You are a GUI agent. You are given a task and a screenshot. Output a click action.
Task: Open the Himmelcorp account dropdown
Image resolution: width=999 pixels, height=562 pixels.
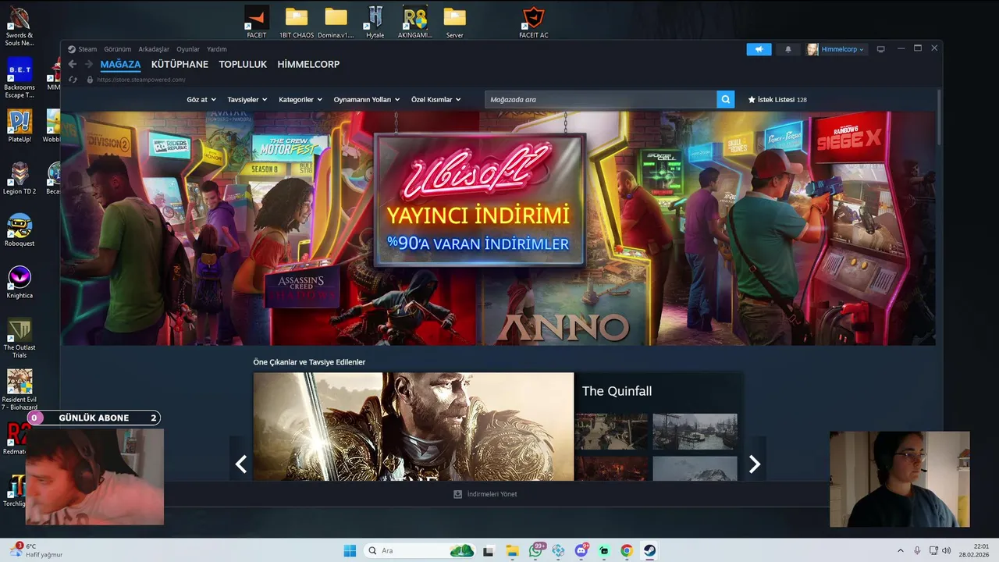[837, 49]
